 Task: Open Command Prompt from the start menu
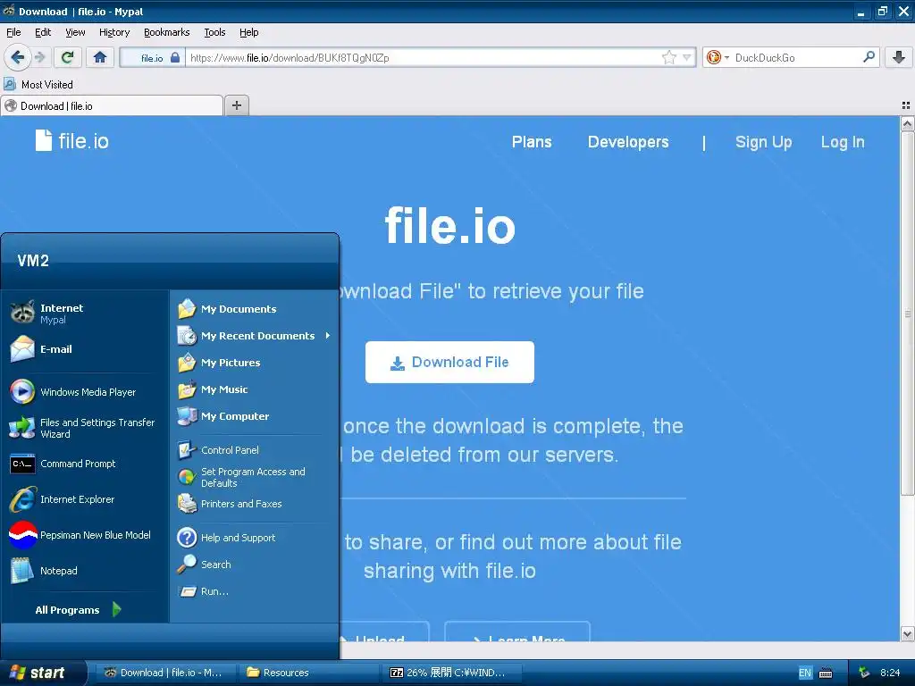[85, 464]
